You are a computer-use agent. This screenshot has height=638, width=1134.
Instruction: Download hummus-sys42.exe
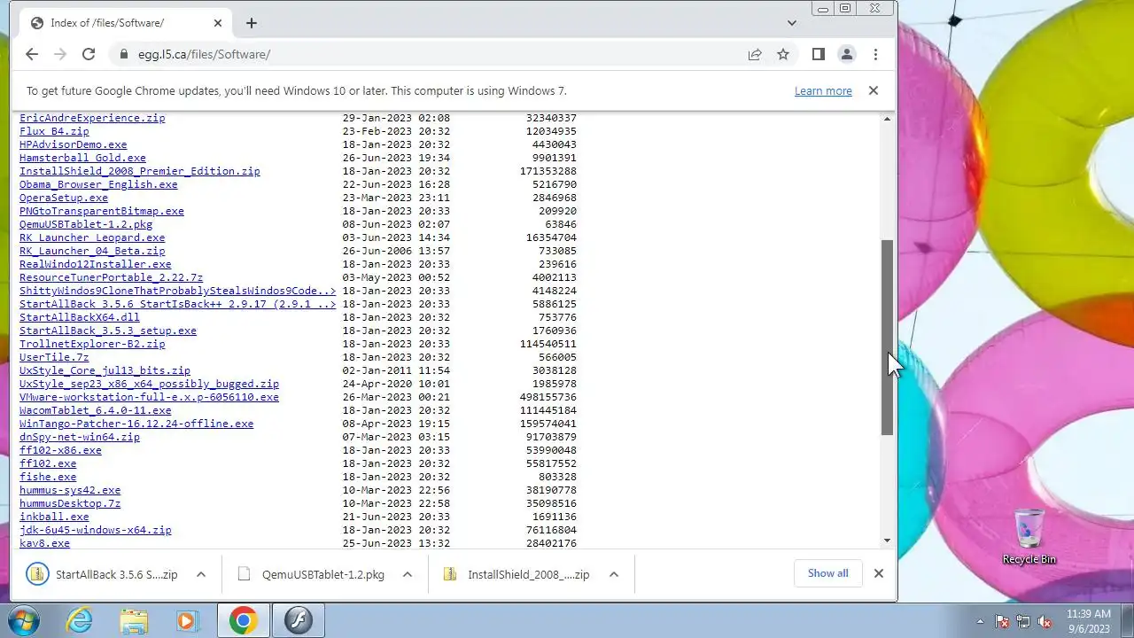(70, 490)
